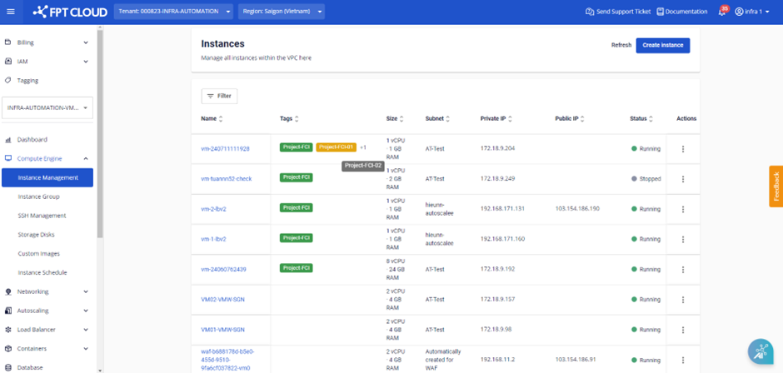This screenshot has height=373, width=783.
Task: Open the Filter button
Action: [219, 96]
